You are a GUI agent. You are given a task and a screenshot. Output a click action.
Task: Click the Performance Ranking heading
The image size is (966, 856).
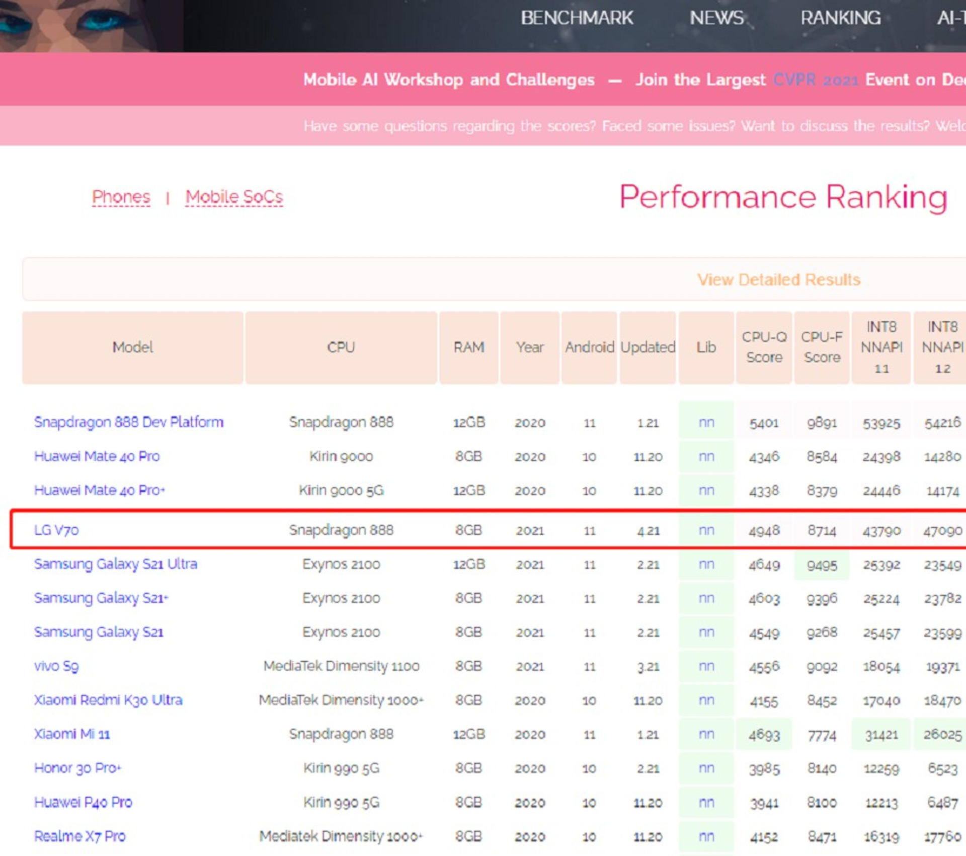point(783,197)
